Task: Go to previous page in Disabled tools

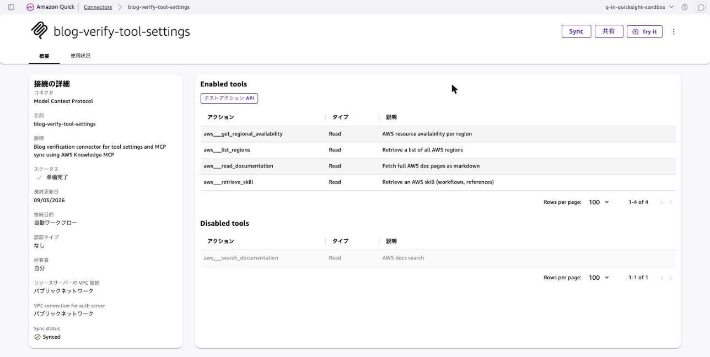Action: pyautogui.click(x=661, y=278)
